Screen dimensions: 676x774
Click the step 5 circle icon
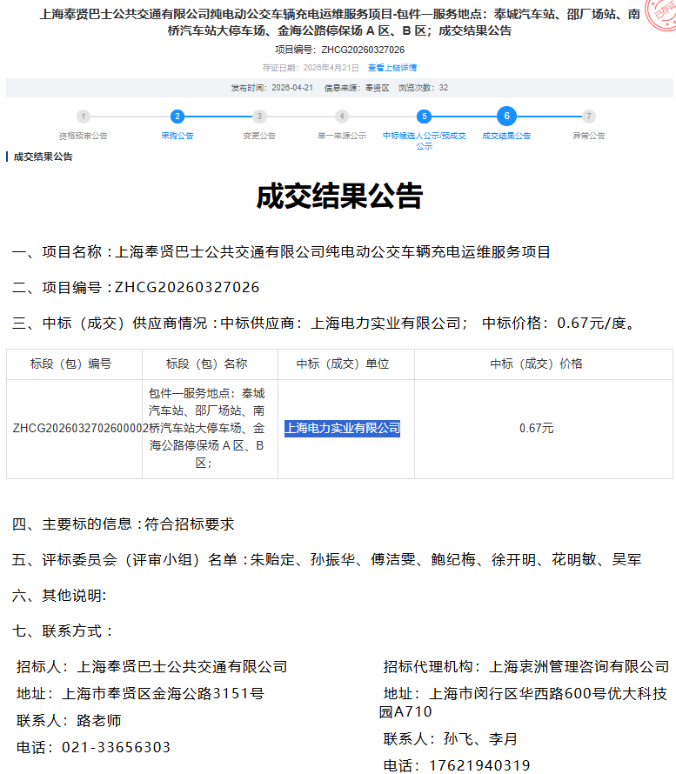[x=424, y=117]
